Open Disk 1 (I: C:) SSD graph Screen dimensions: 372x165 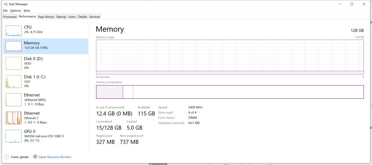pyautogui.click(x=14, y=81)
